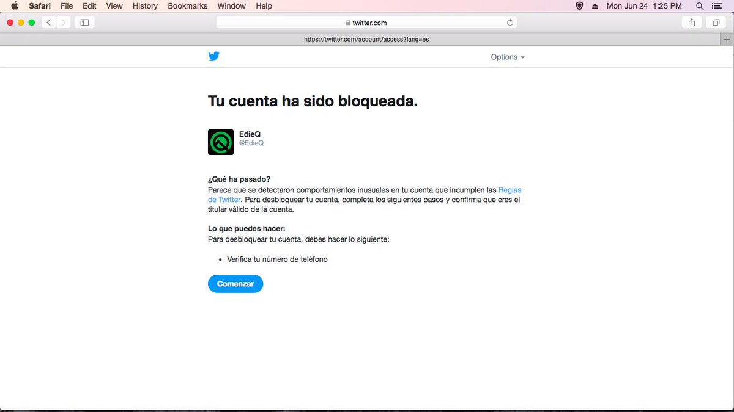Click the date and time display
This screenshot has width=734, height=412.
pos(643,6)
